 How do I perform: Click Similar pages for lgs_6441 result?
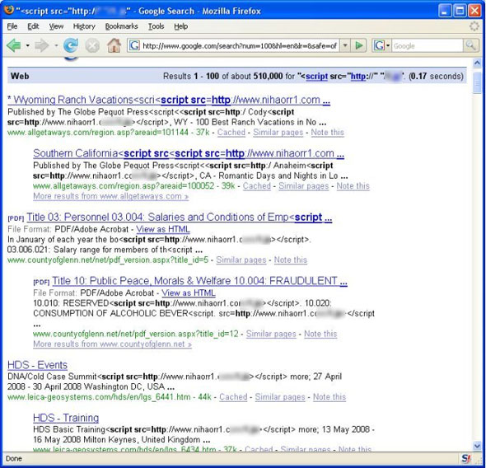click(x=280, y=397)
